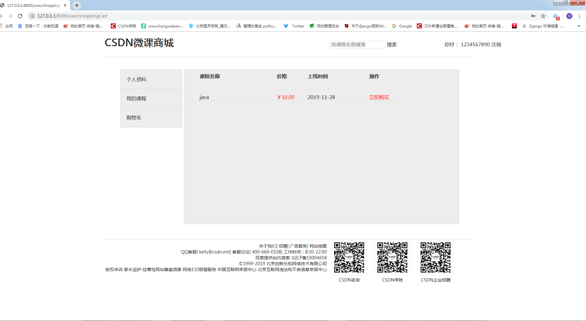Open the Chrome three-dot menu

pos(580,16)
